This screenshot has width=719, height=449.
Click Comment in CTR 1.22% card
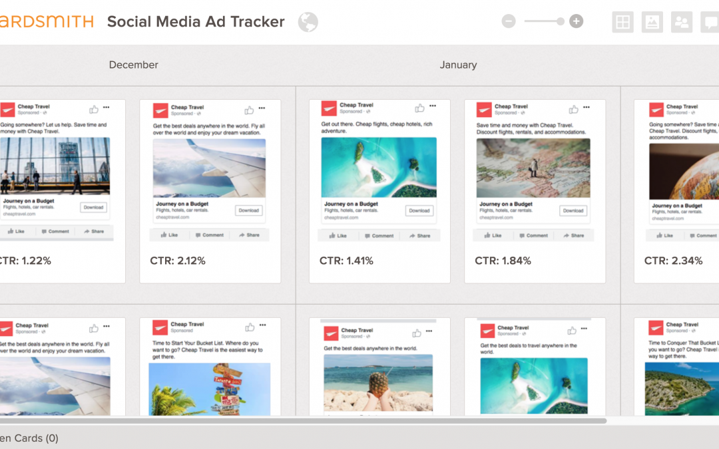(55, 231)
